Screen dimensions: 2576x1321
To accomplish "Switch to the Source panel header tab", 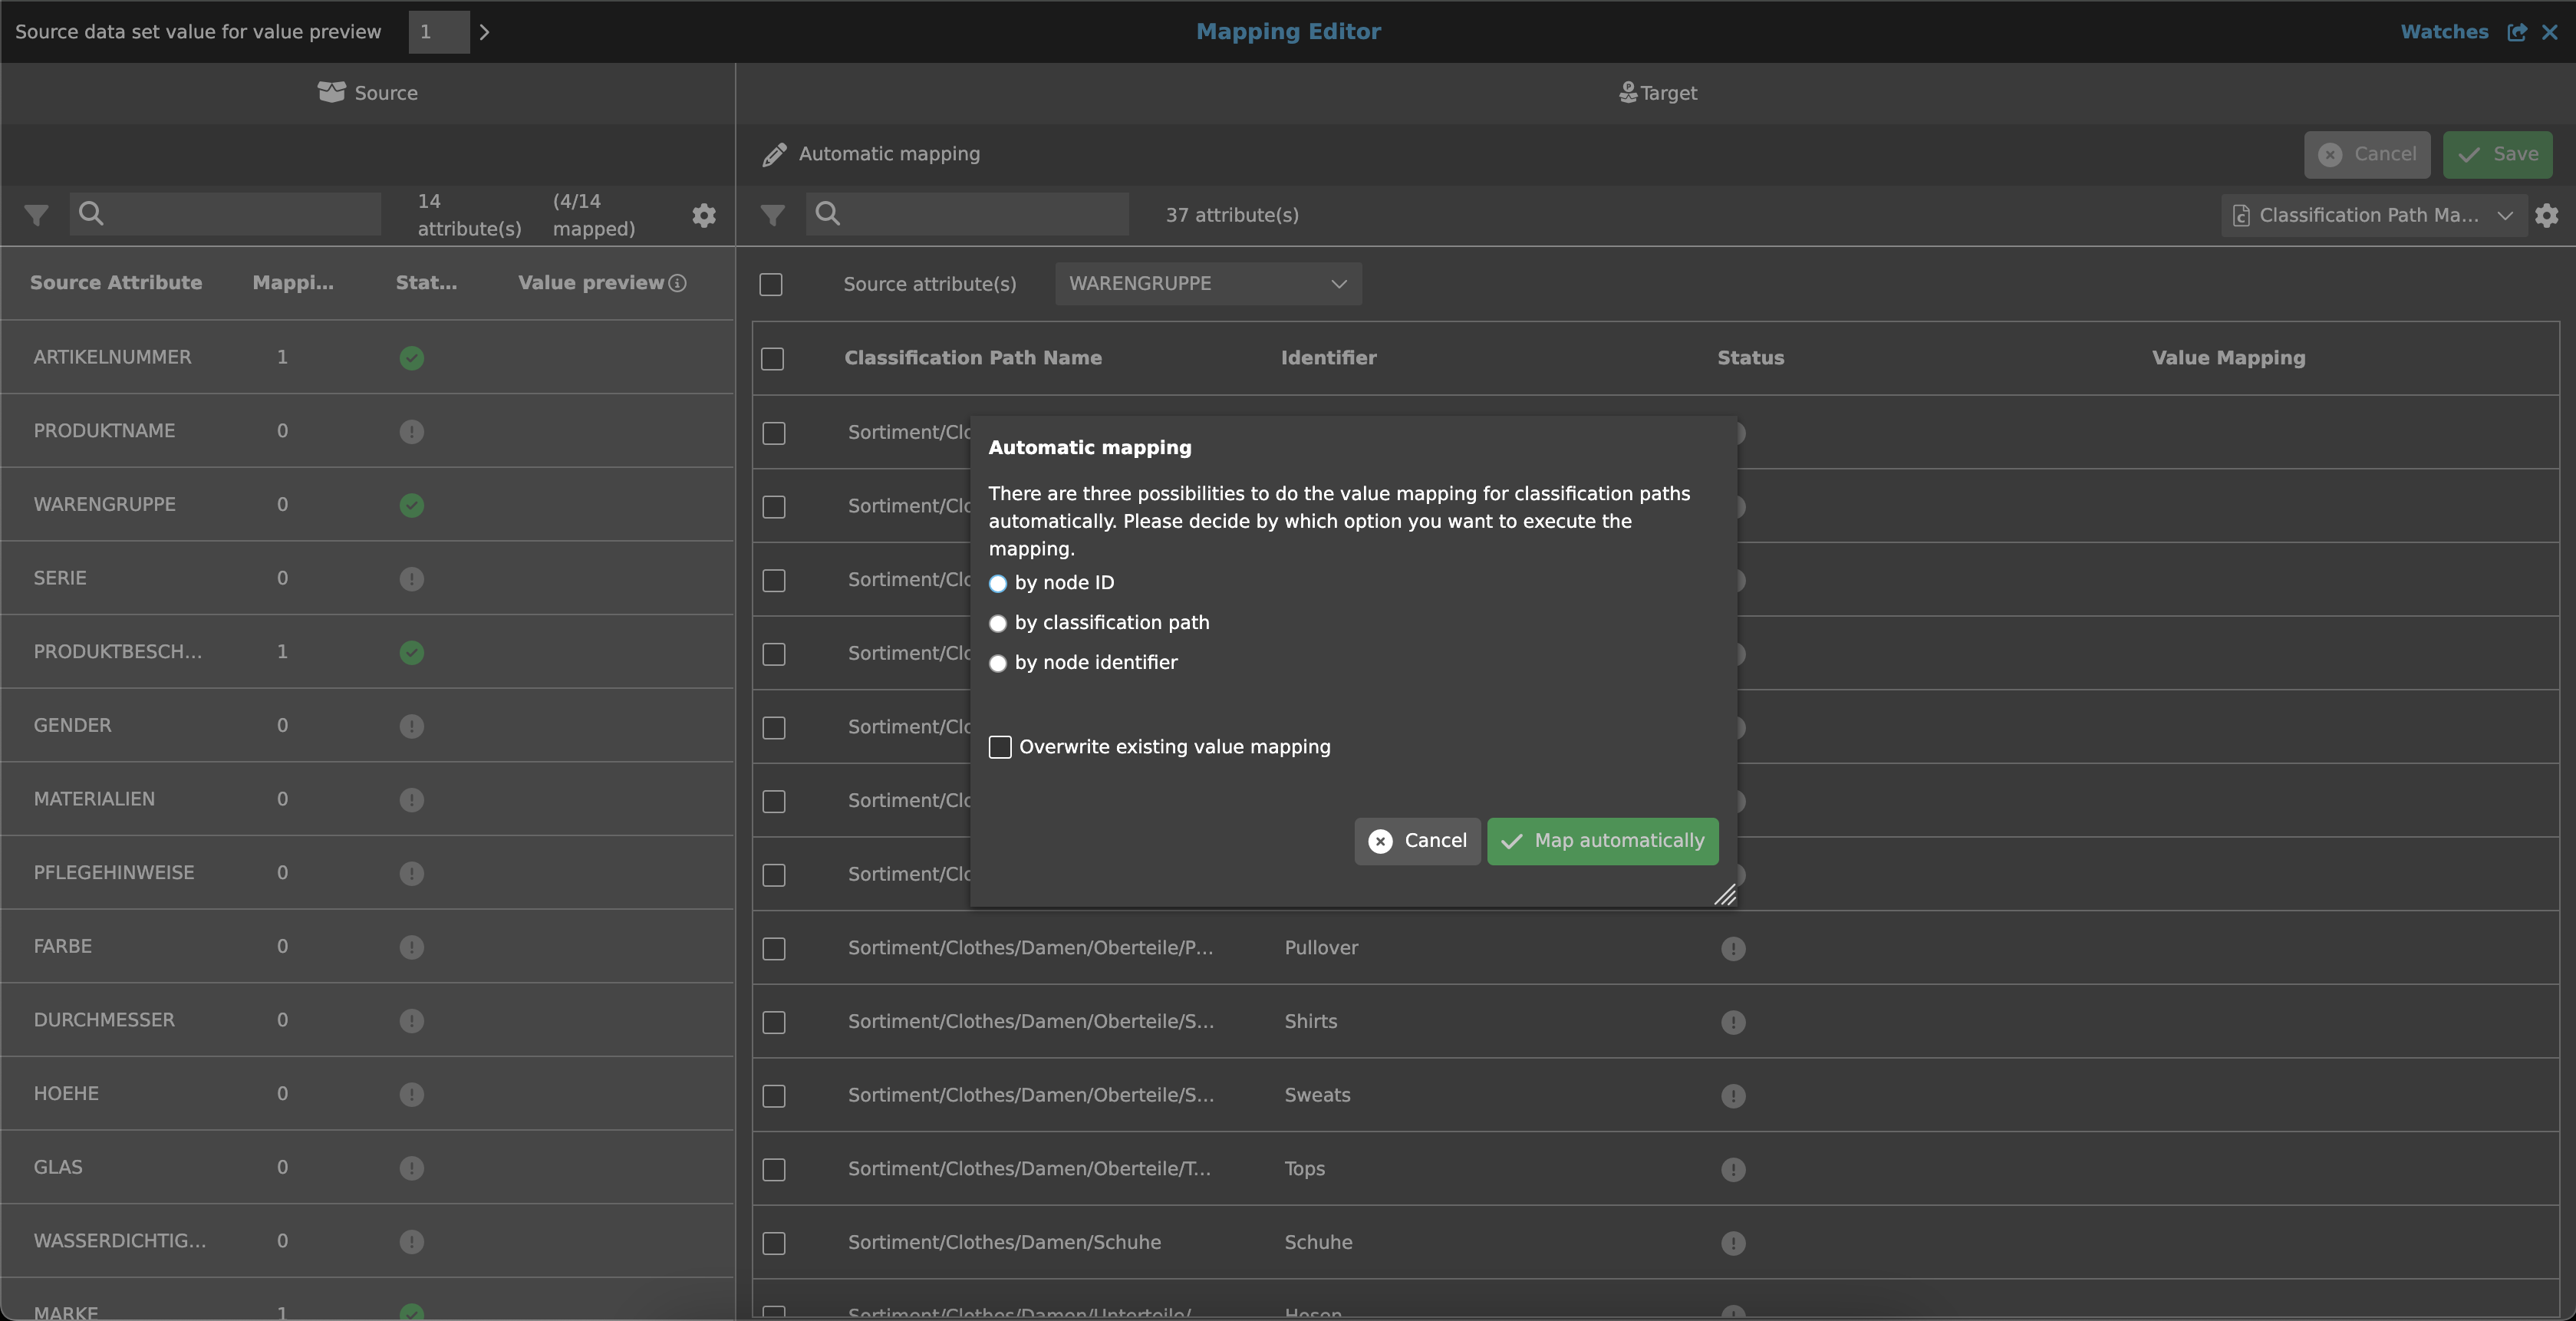I will pyautogui.click(x=368, y=93).
